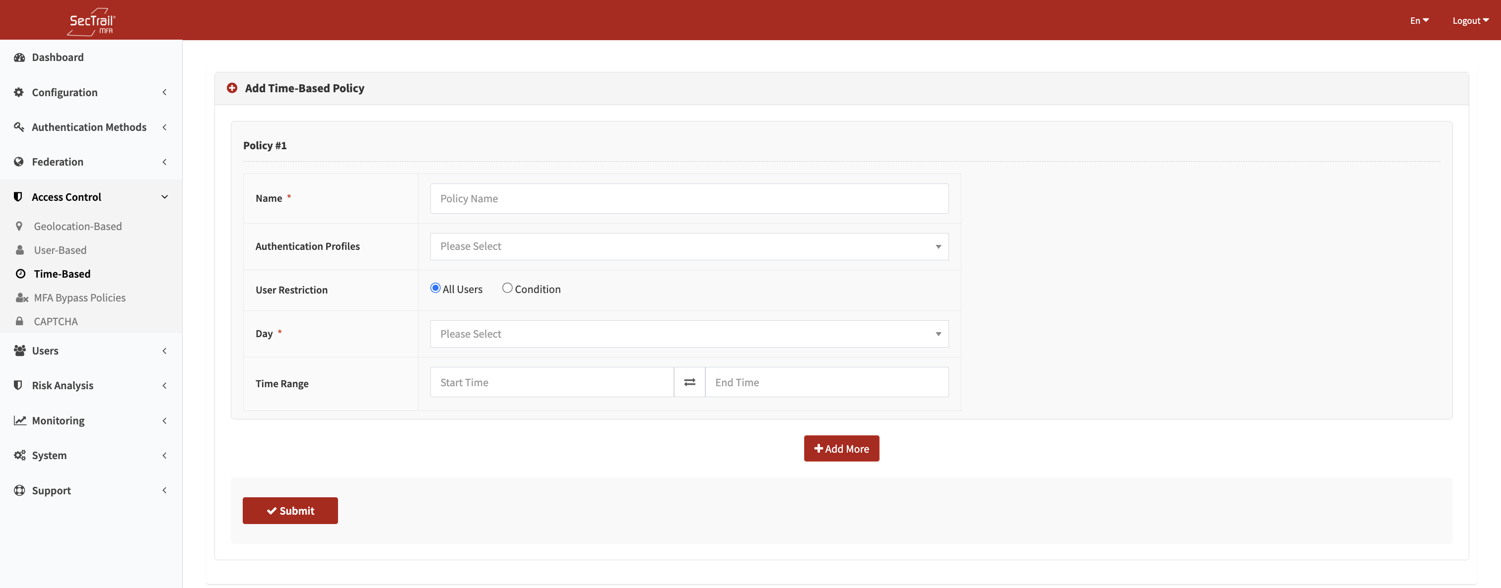Viewport: 1501px width, 588px height.
Task: Click the SecTrail MFA logo
Action: tap(91, 21)
